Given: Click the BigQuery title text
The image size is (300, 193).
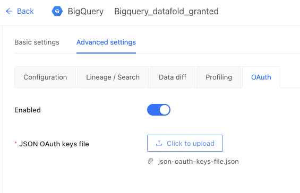Looking at the screenshot, I should point(85,12).
